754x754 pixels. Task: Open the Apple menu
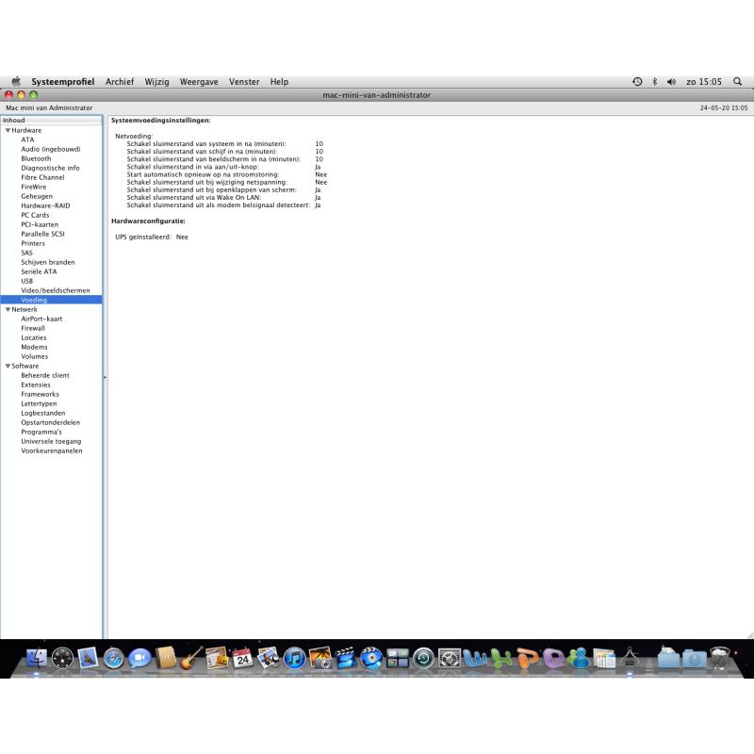pos(16,81)
